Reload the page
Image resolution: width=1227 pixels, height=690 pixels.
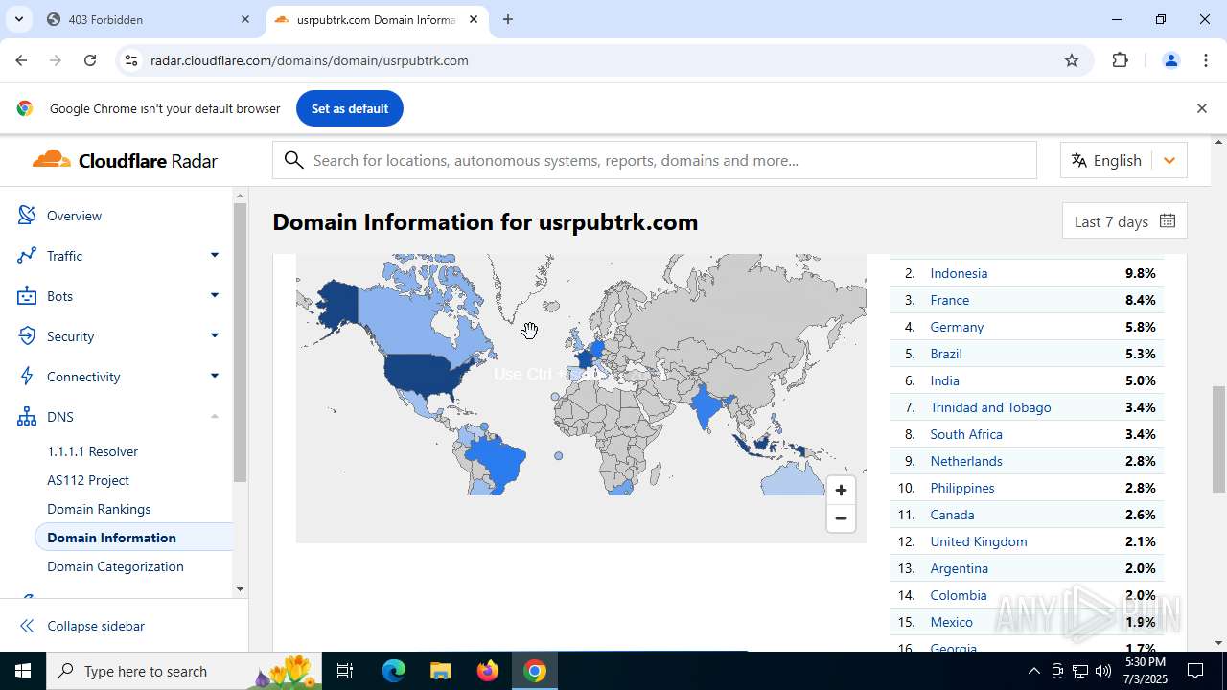coord(90,60)
